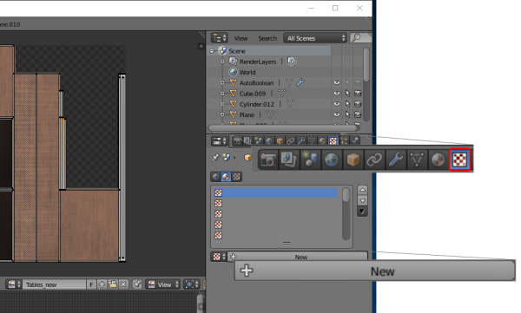Click the texture list filter expander
The width and height of the screenshot is (521, 313).
[x=218, y=244]
